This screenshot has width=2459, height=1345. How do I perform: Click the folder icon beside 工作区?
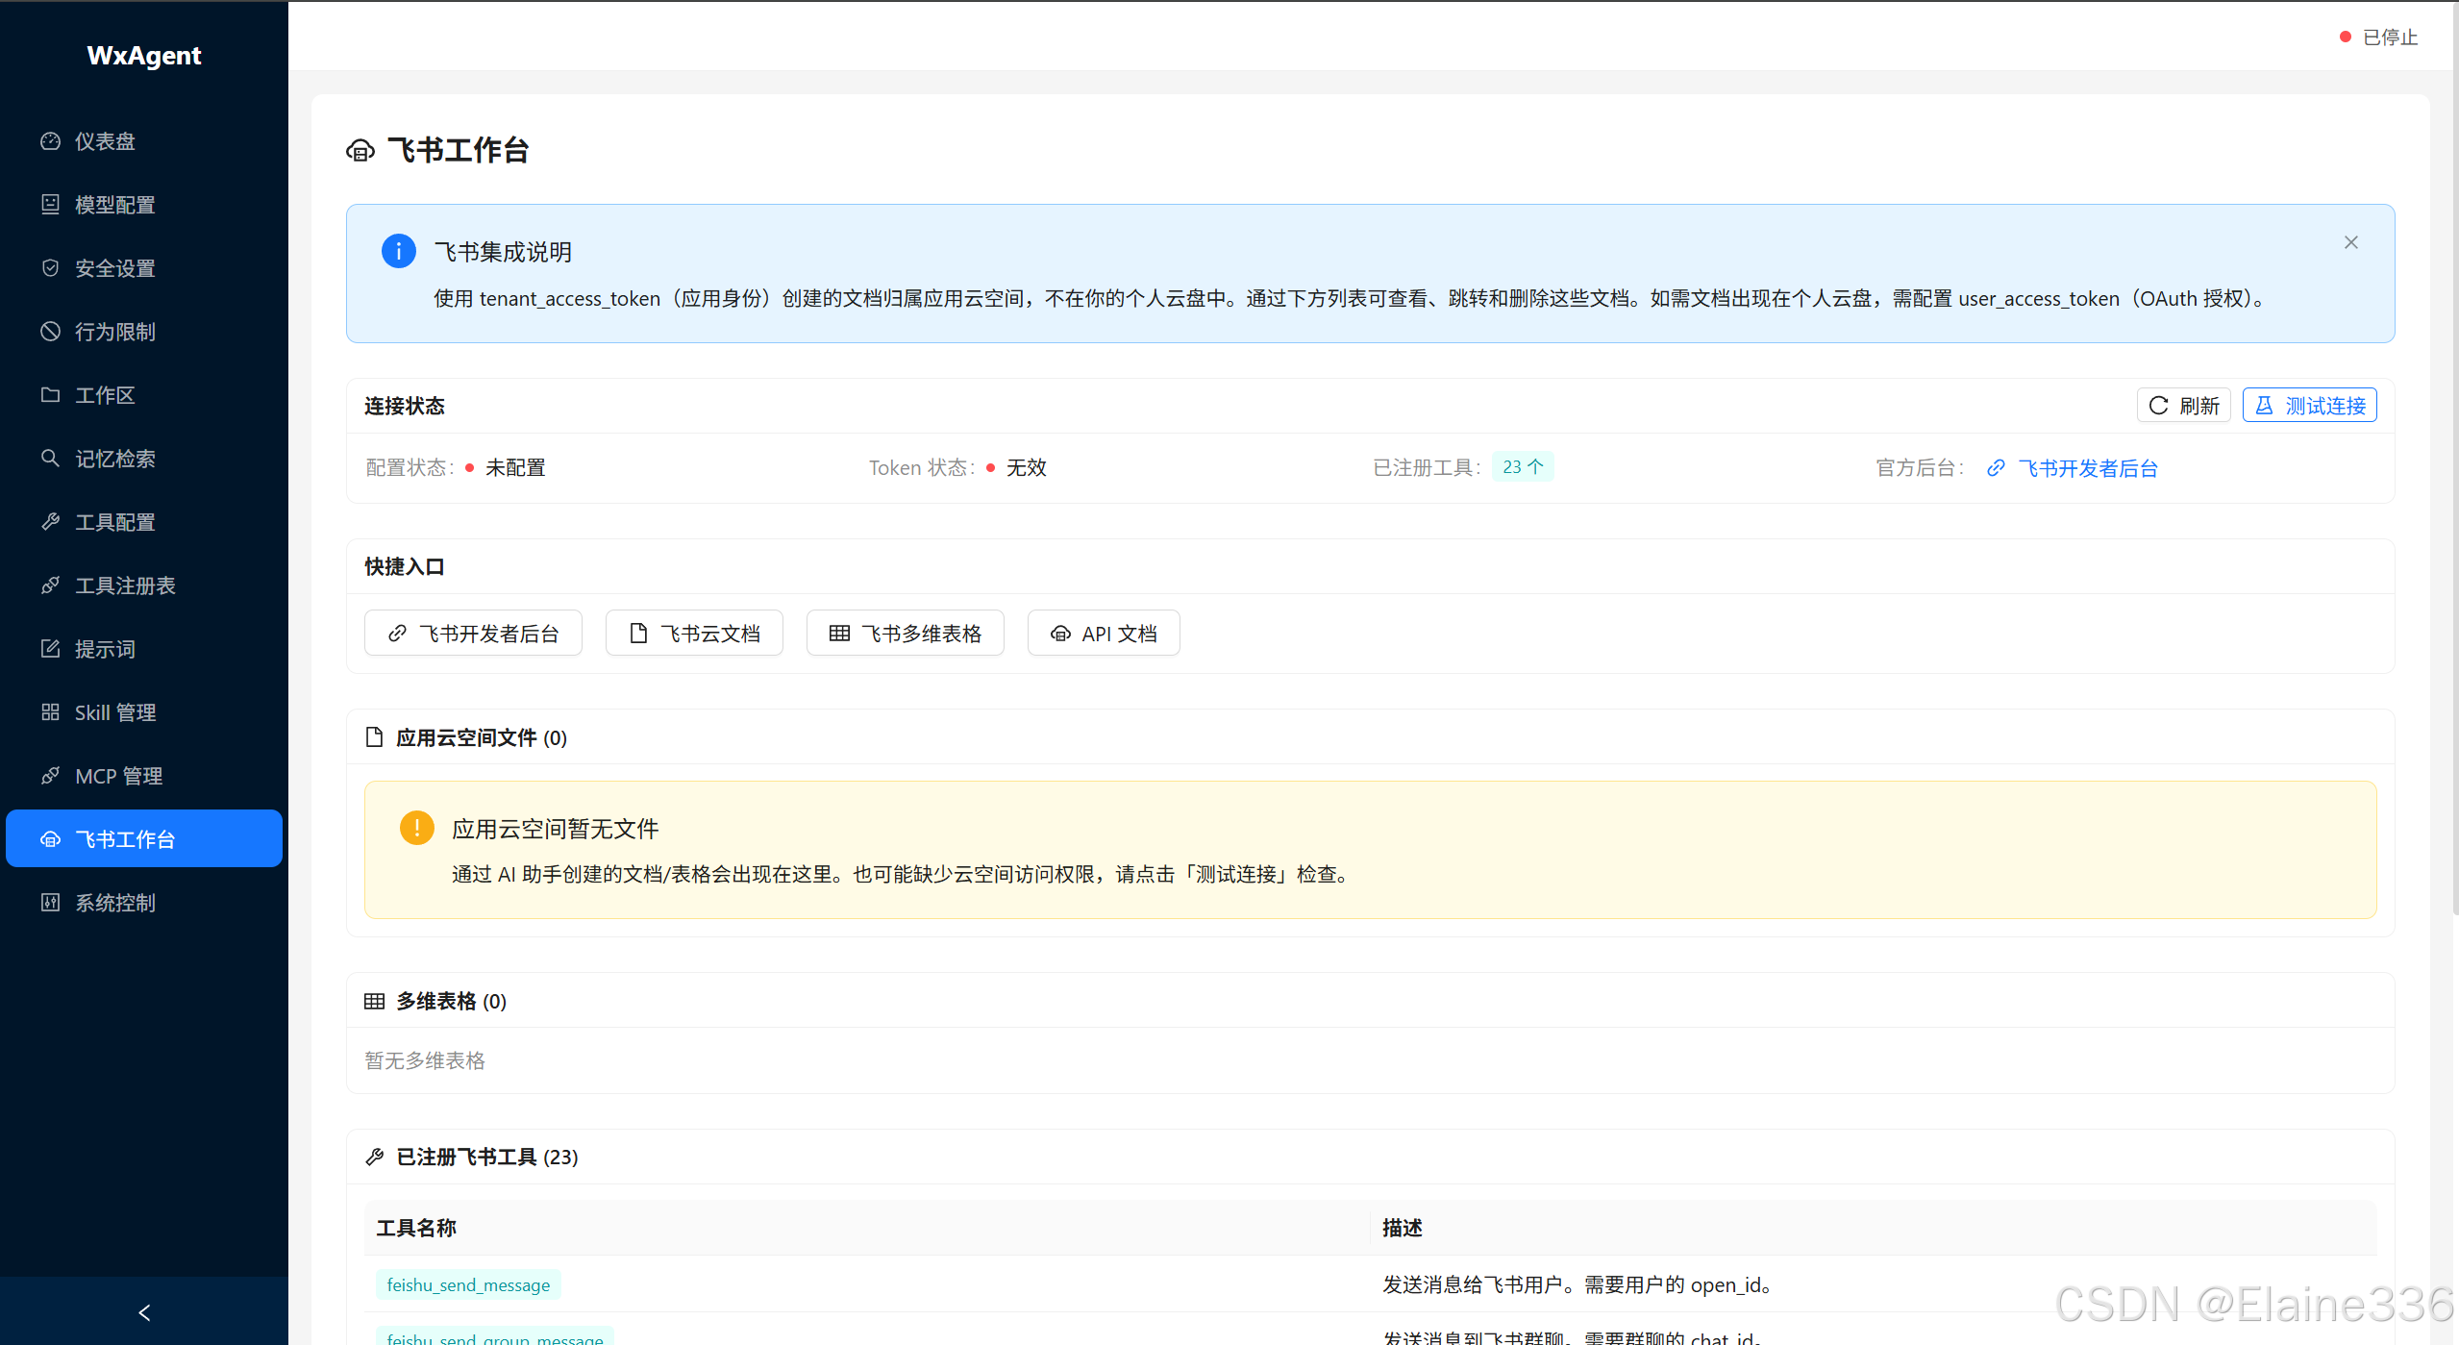coord(51,395)
